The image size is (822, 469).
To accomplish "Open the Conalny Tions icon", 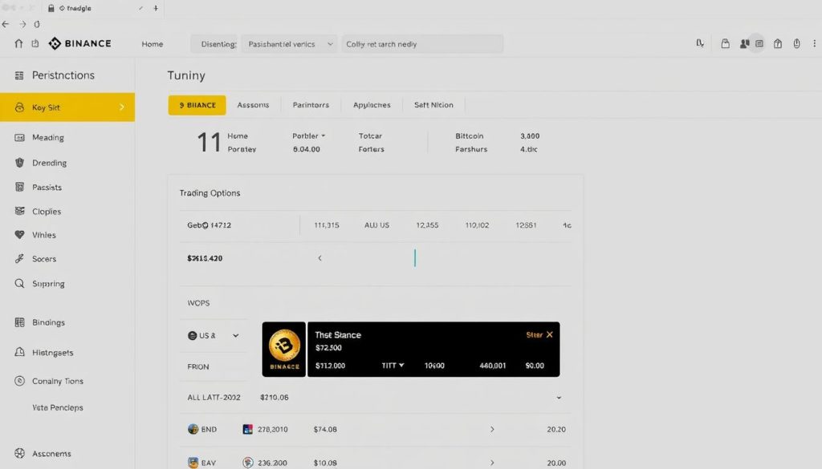I will pos(19,381).
